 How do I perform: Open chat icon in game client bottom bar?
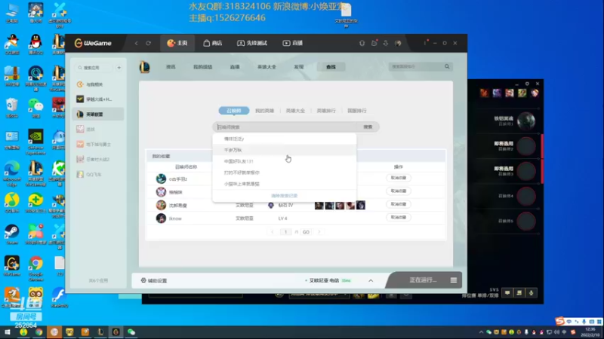click(x=507, y=293)
